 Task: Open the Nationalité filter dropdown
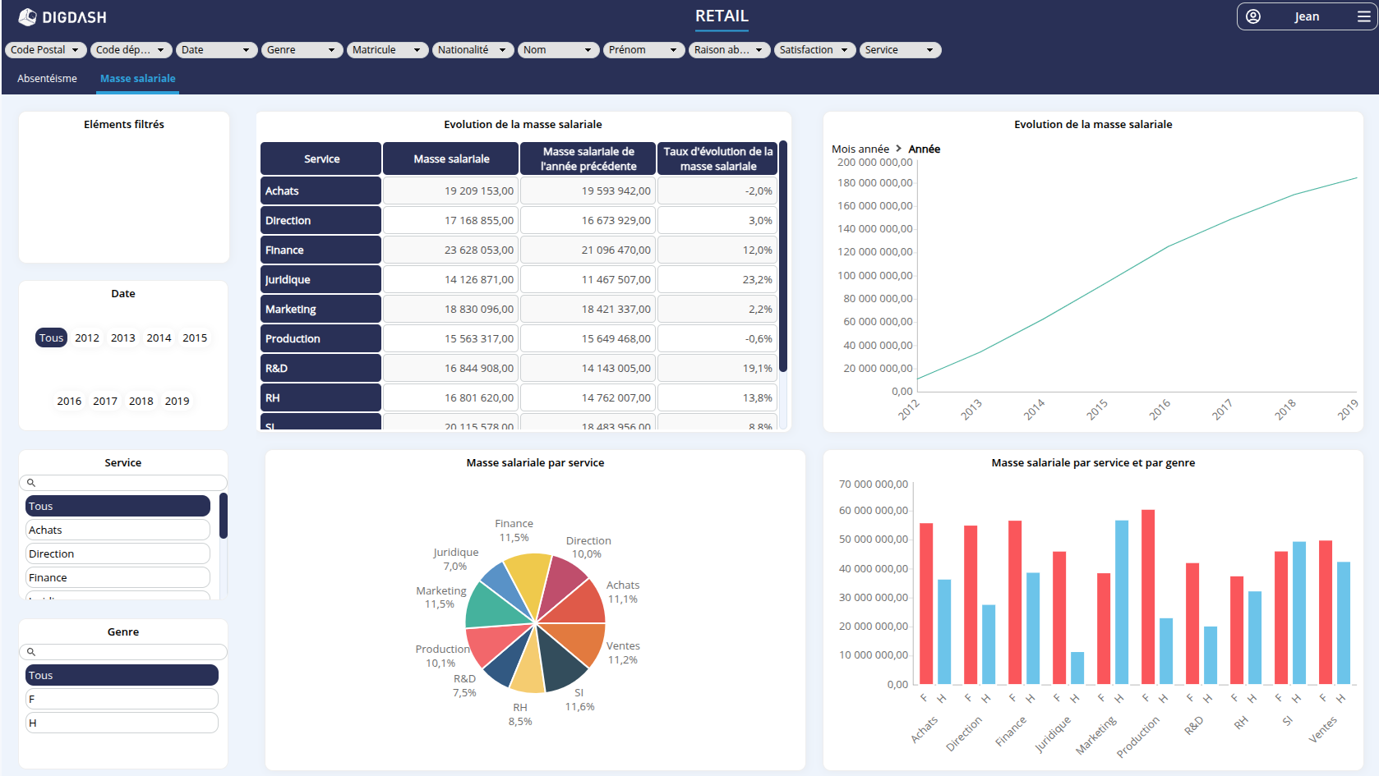click(x=472, y=50)
